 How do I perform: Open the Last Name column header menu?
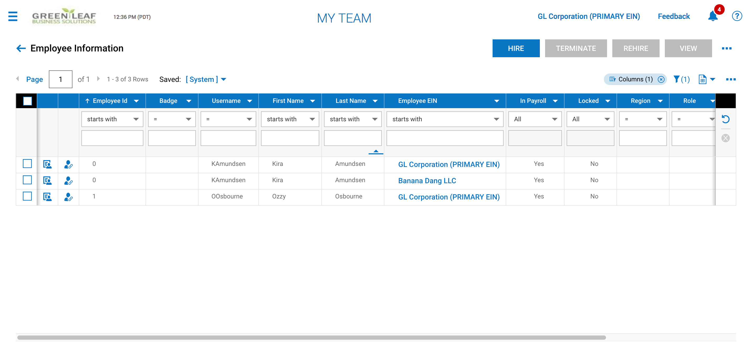375,101
